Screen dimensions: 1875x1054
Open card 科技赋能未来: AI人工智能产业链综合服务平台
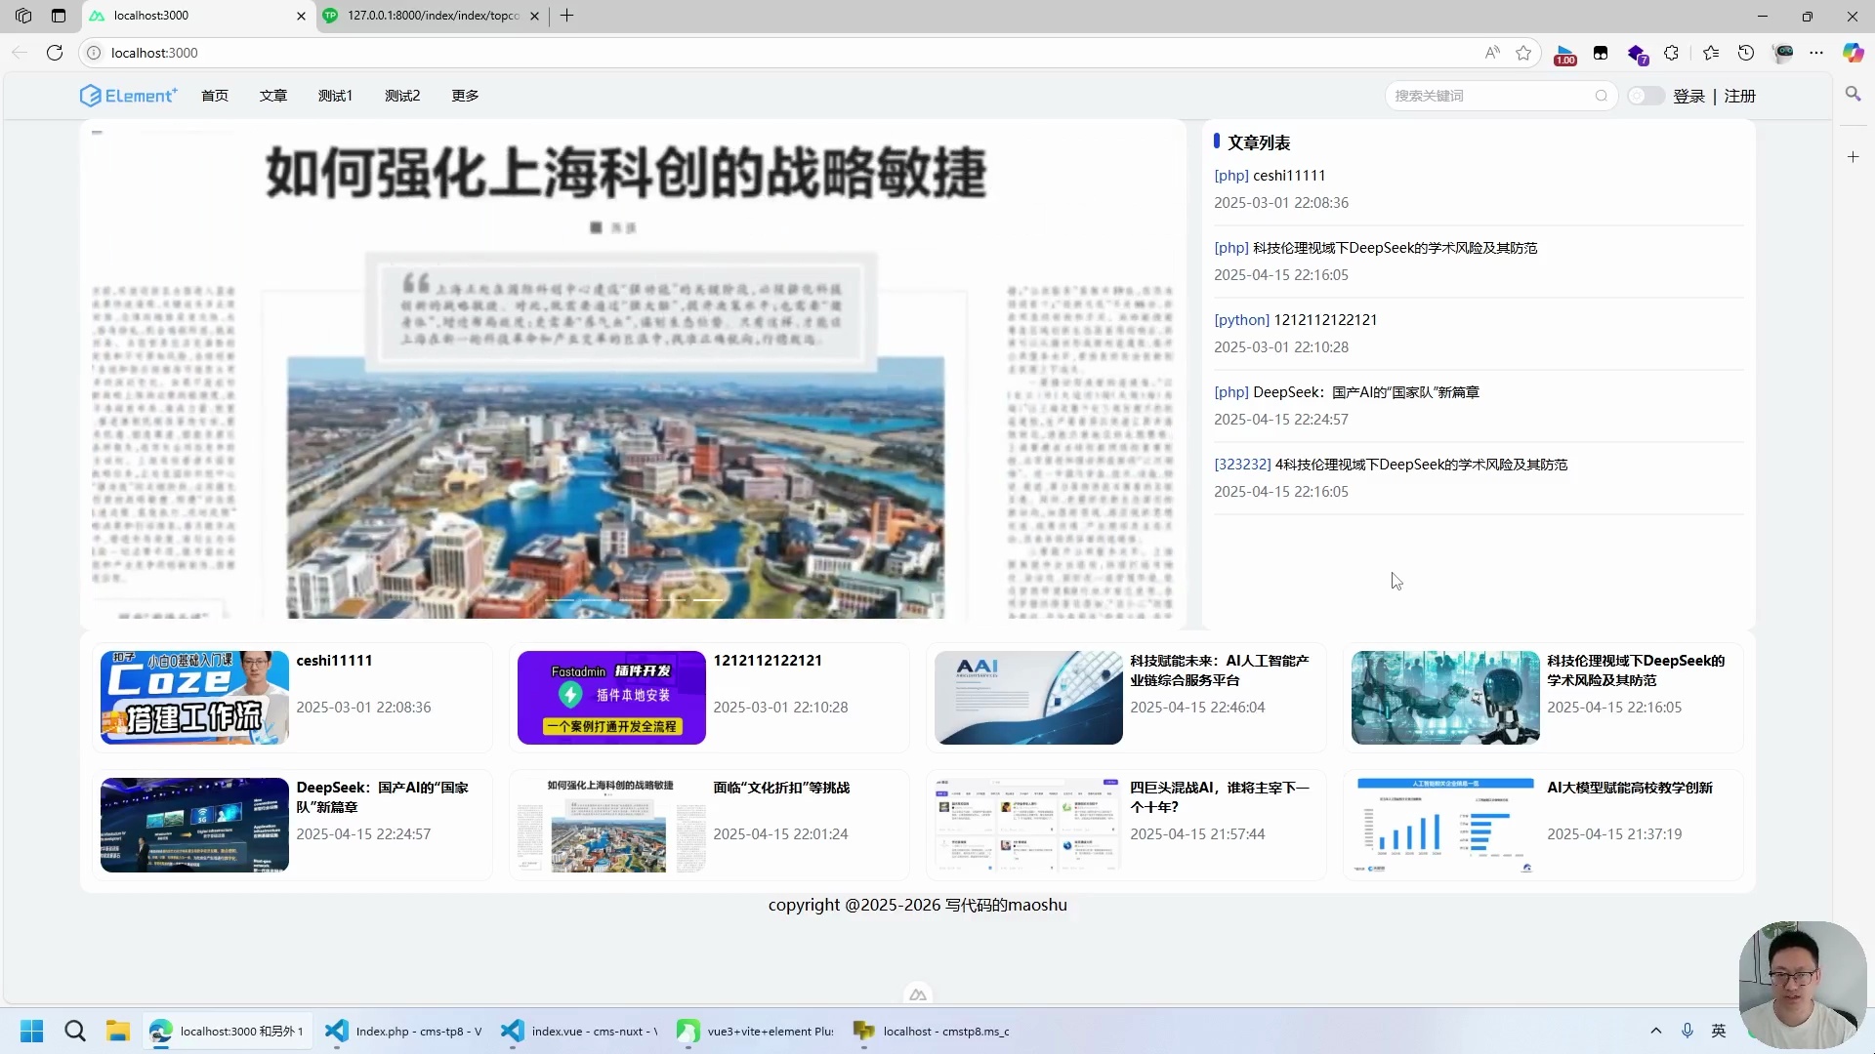coord(1126,698)
